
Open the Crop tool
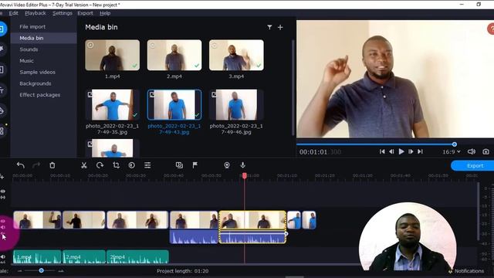pos(116,165)
